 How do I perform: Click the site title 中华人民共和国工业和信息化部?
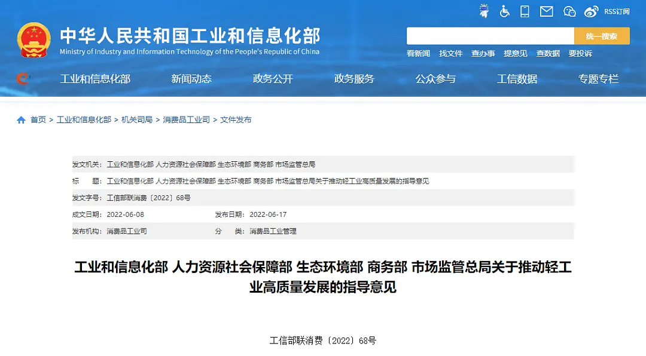190,36
